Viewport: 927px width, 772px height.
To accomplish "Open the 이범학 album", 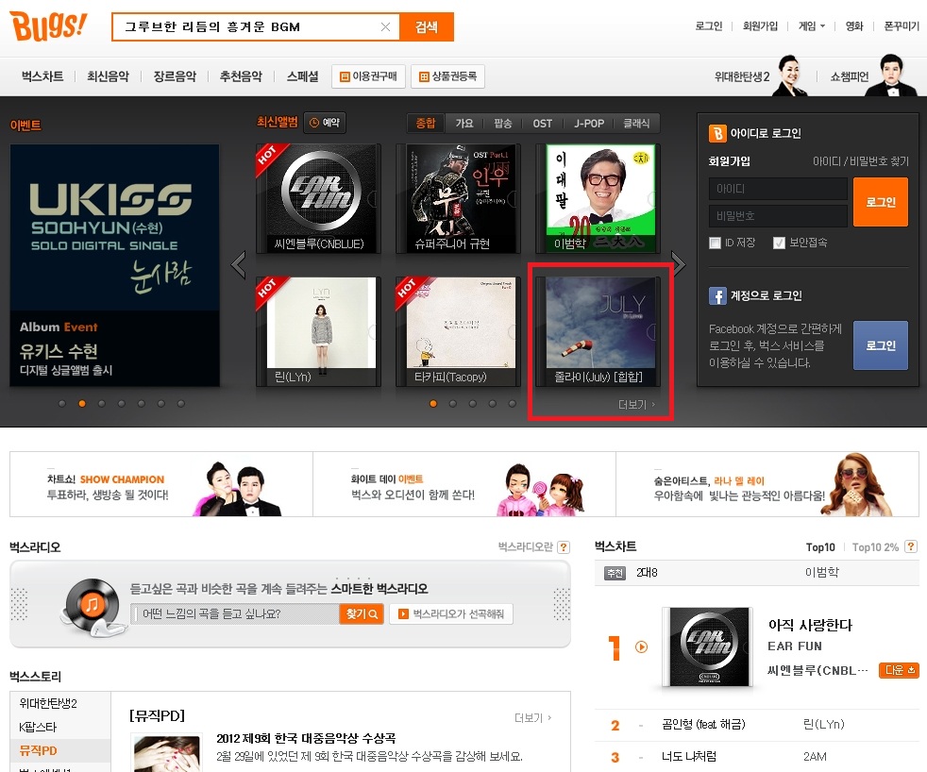I will point(598,198).
